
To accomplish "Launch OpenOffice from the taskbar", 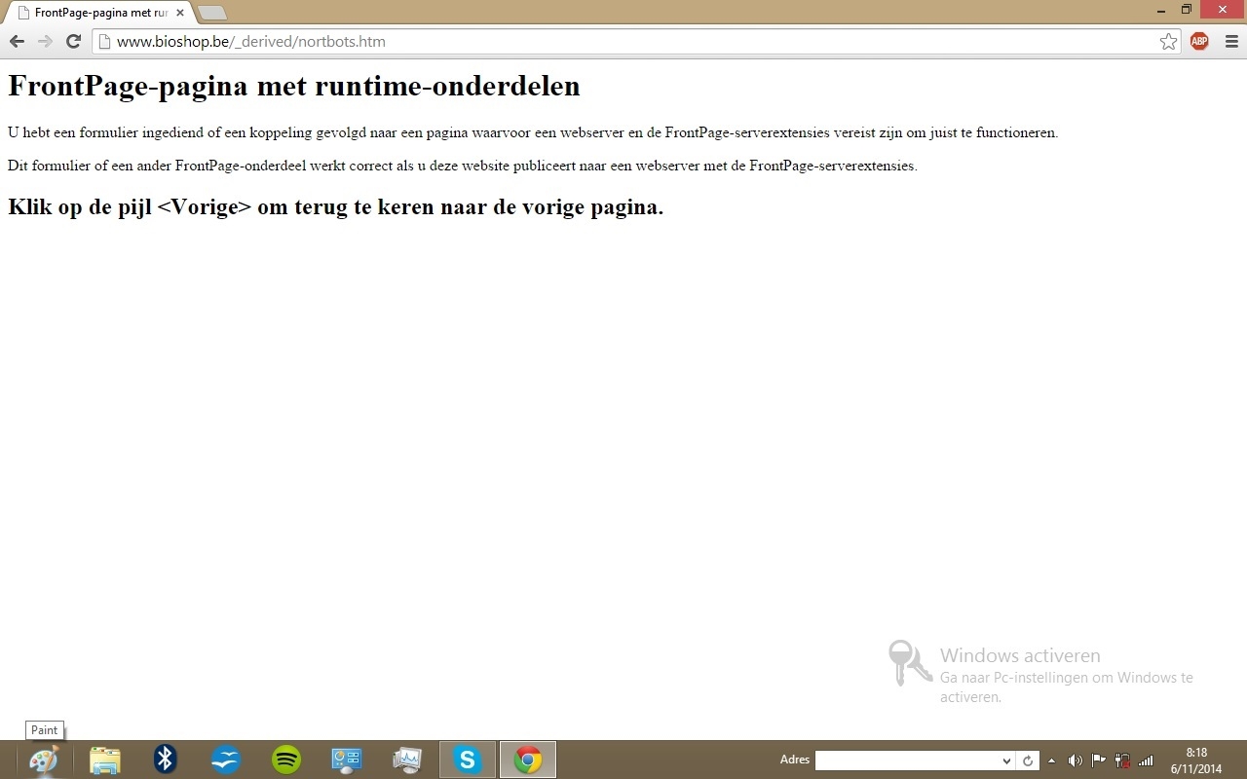I will coord(225,760).
